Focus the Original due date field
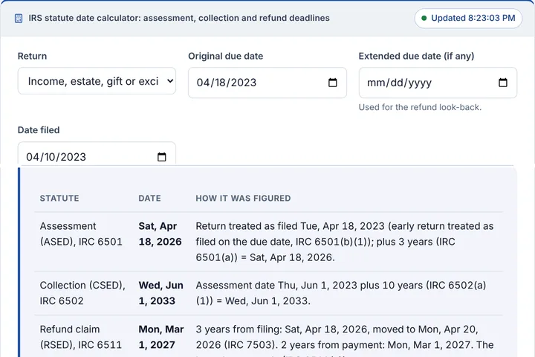This screenshot has width=535, height=357. point(267,83)
